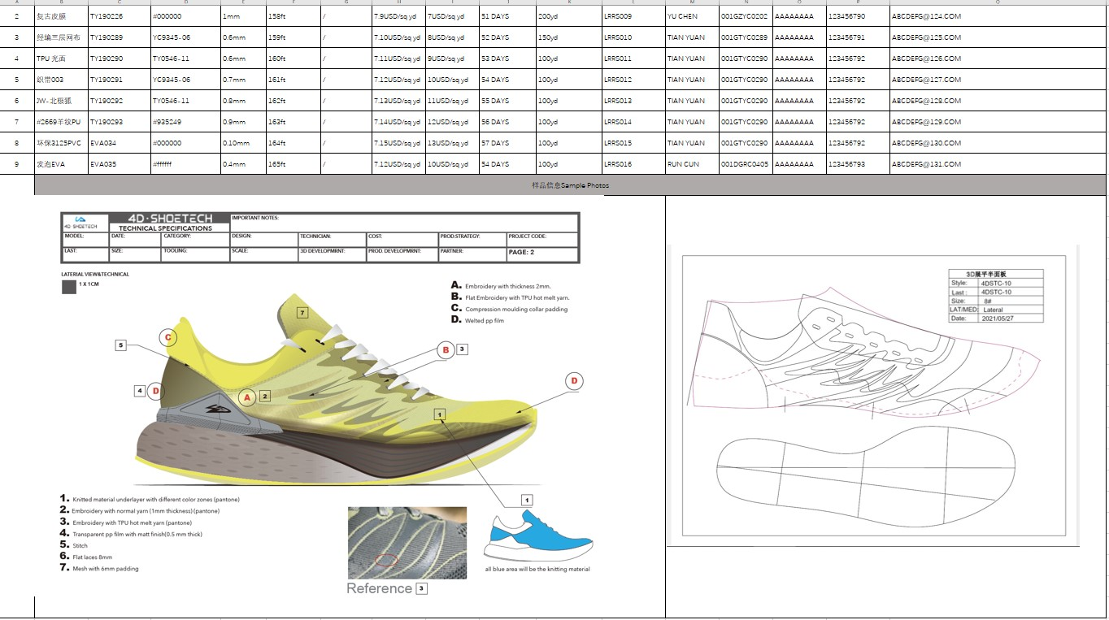Select the 001GTYC0289 cell
The width and height of the screenshot is (1109, 620).
746,37
